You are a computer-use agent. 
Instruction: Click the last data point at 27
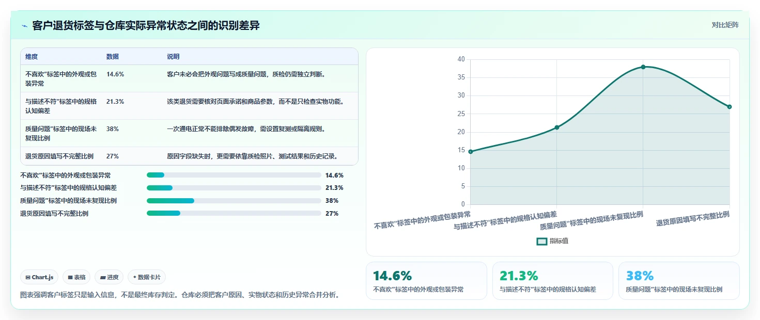[x=730, y=106]
